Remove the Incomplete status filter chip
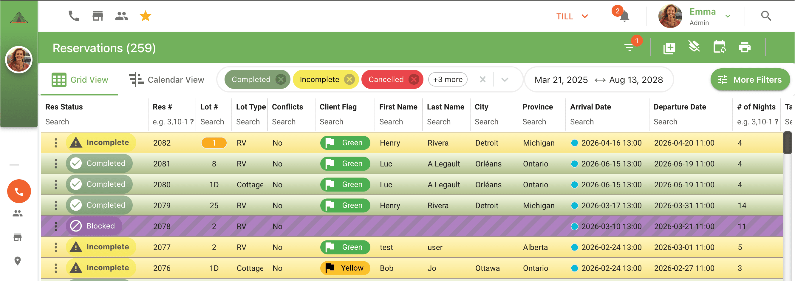The width and height of the screenshot is (795, 281). coord(349,80)
